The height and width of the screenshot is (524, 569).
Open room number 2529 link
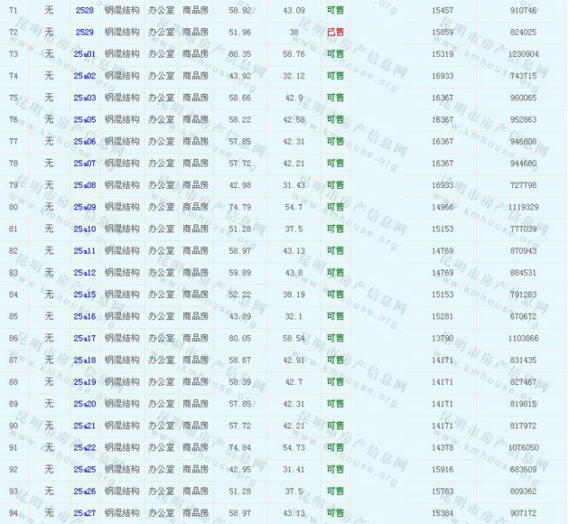85,32
